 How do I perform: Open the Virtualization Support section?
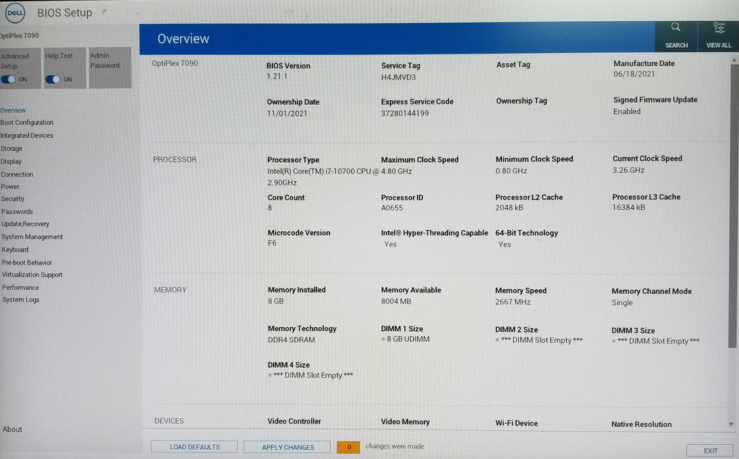[32, 274]
